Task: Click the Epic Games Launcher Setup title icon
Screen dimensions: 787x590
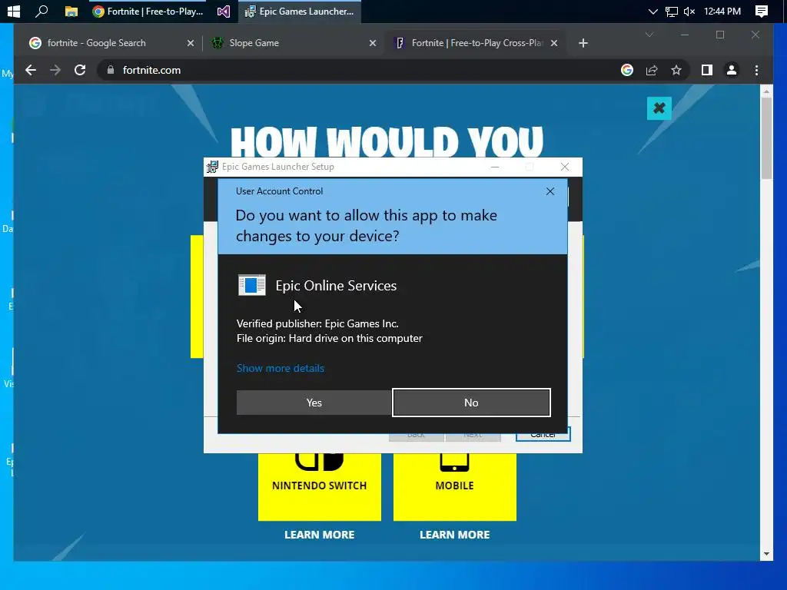Action: [212, 167]
